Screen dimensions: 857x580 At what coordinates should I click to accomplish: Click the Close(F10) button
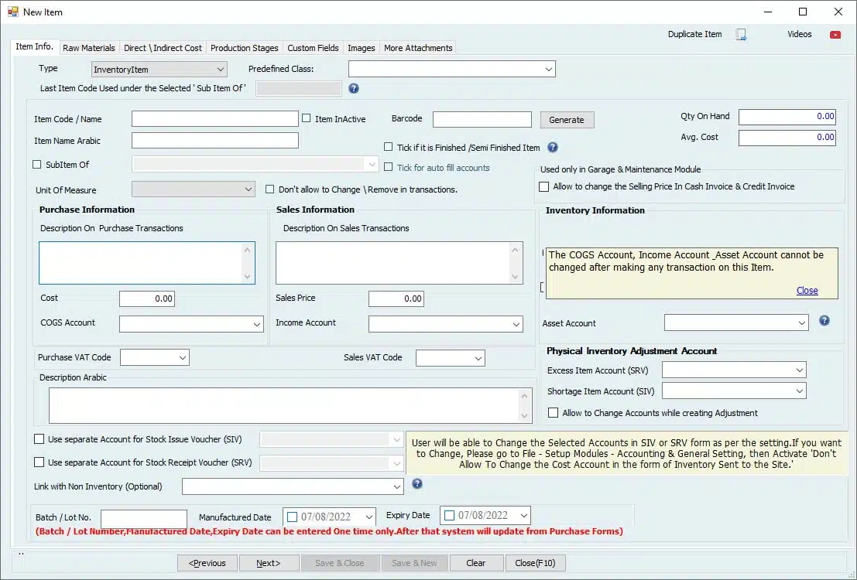coord(535,563)
